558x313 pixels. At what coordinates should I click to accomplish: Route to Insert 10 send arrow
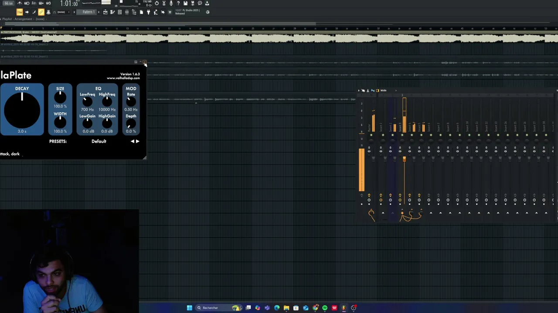point(469,213)
